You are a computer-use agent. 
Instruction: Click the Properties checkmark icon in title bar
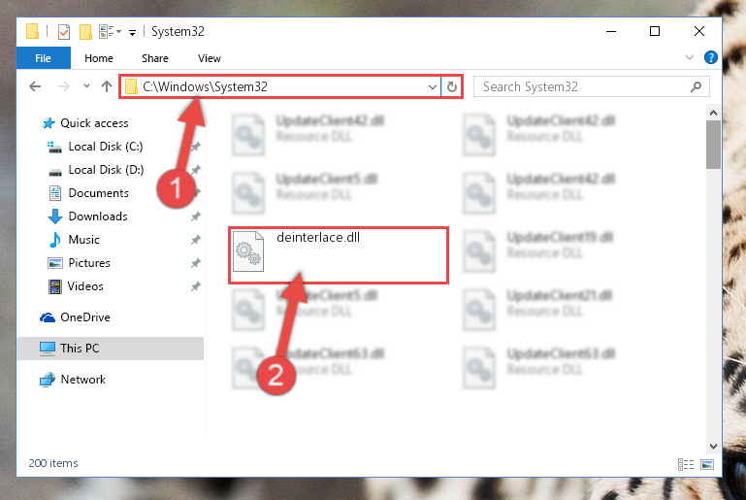click(x=64, y=32)
